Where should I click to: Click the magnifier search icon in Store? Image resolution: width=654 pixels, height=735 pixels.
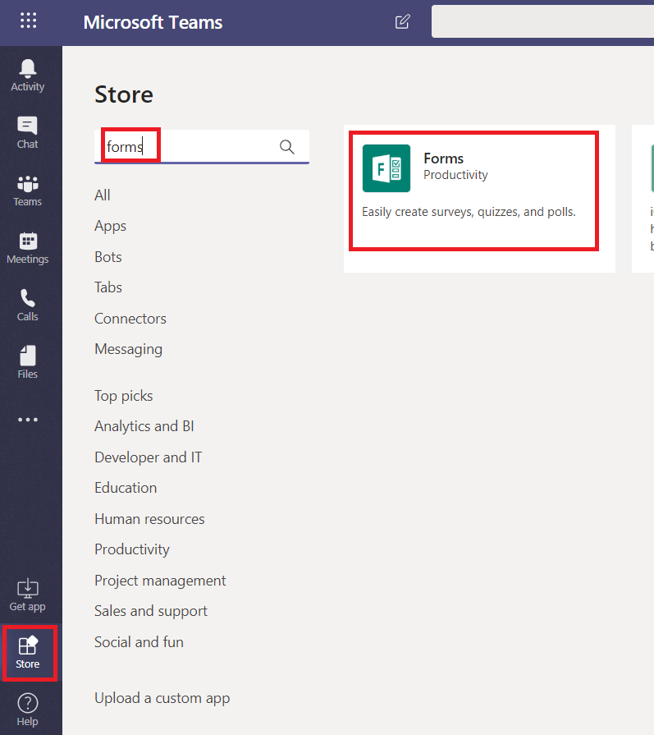click(x=286, y=147)
